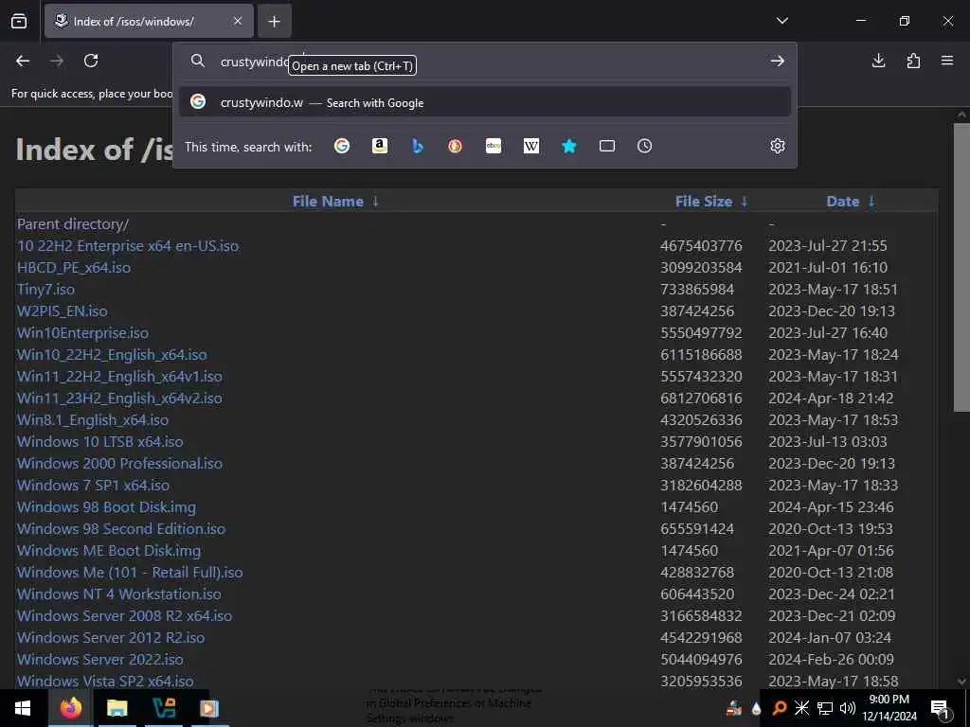Viewport: 970px width, 727px height.
Task: Search bookmarks via the star icon
Action: (x=569, y=146)
